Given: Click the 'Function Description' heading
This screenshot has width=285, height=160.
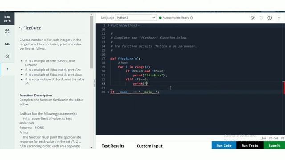Looking at the screenshot, I should (36, 95).
